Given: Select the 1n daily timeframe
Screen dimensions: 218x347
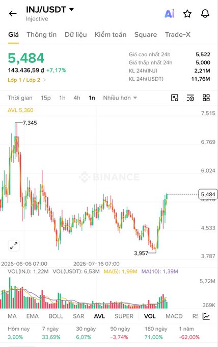Looking at the screenshot, I should pyautogui.click(x=92, y=98).
